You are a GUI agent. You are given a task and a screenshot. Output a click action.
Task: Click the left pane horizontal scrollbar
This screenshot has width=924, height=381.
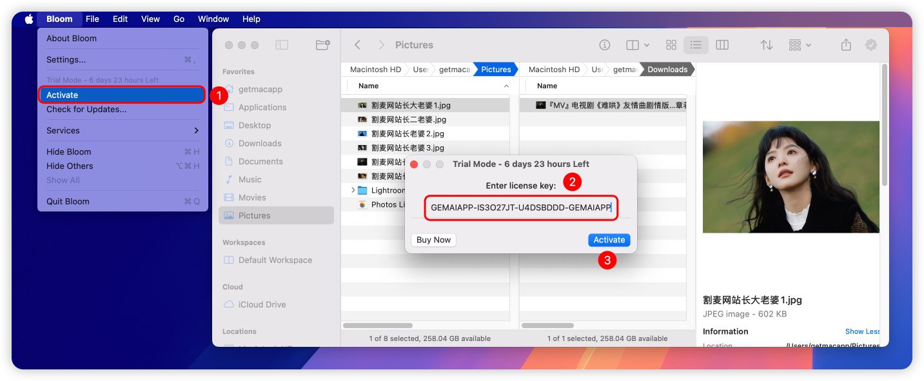pyautogui.click(x=378, y=326)
